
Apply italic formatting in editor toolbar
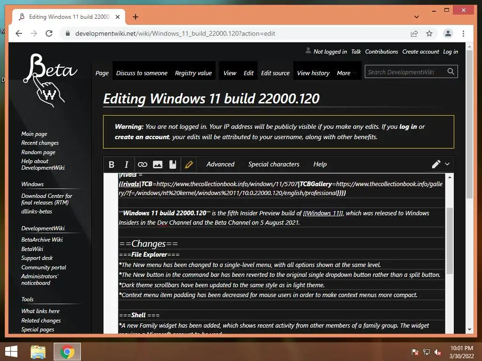[x=126, y=165]
